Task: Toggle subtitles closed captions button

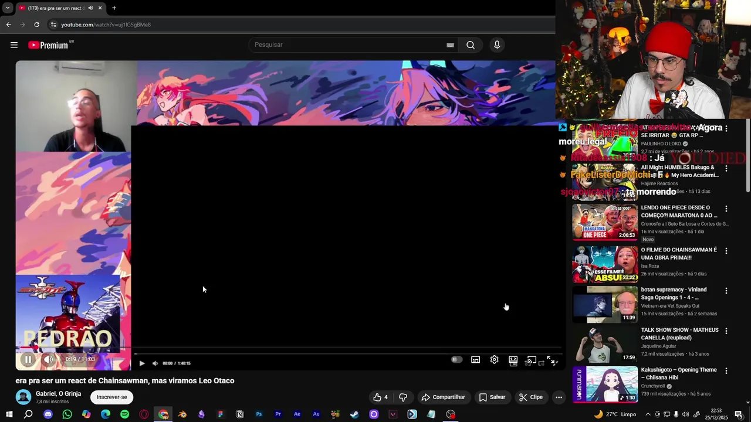Action: [x=476, y=359]
